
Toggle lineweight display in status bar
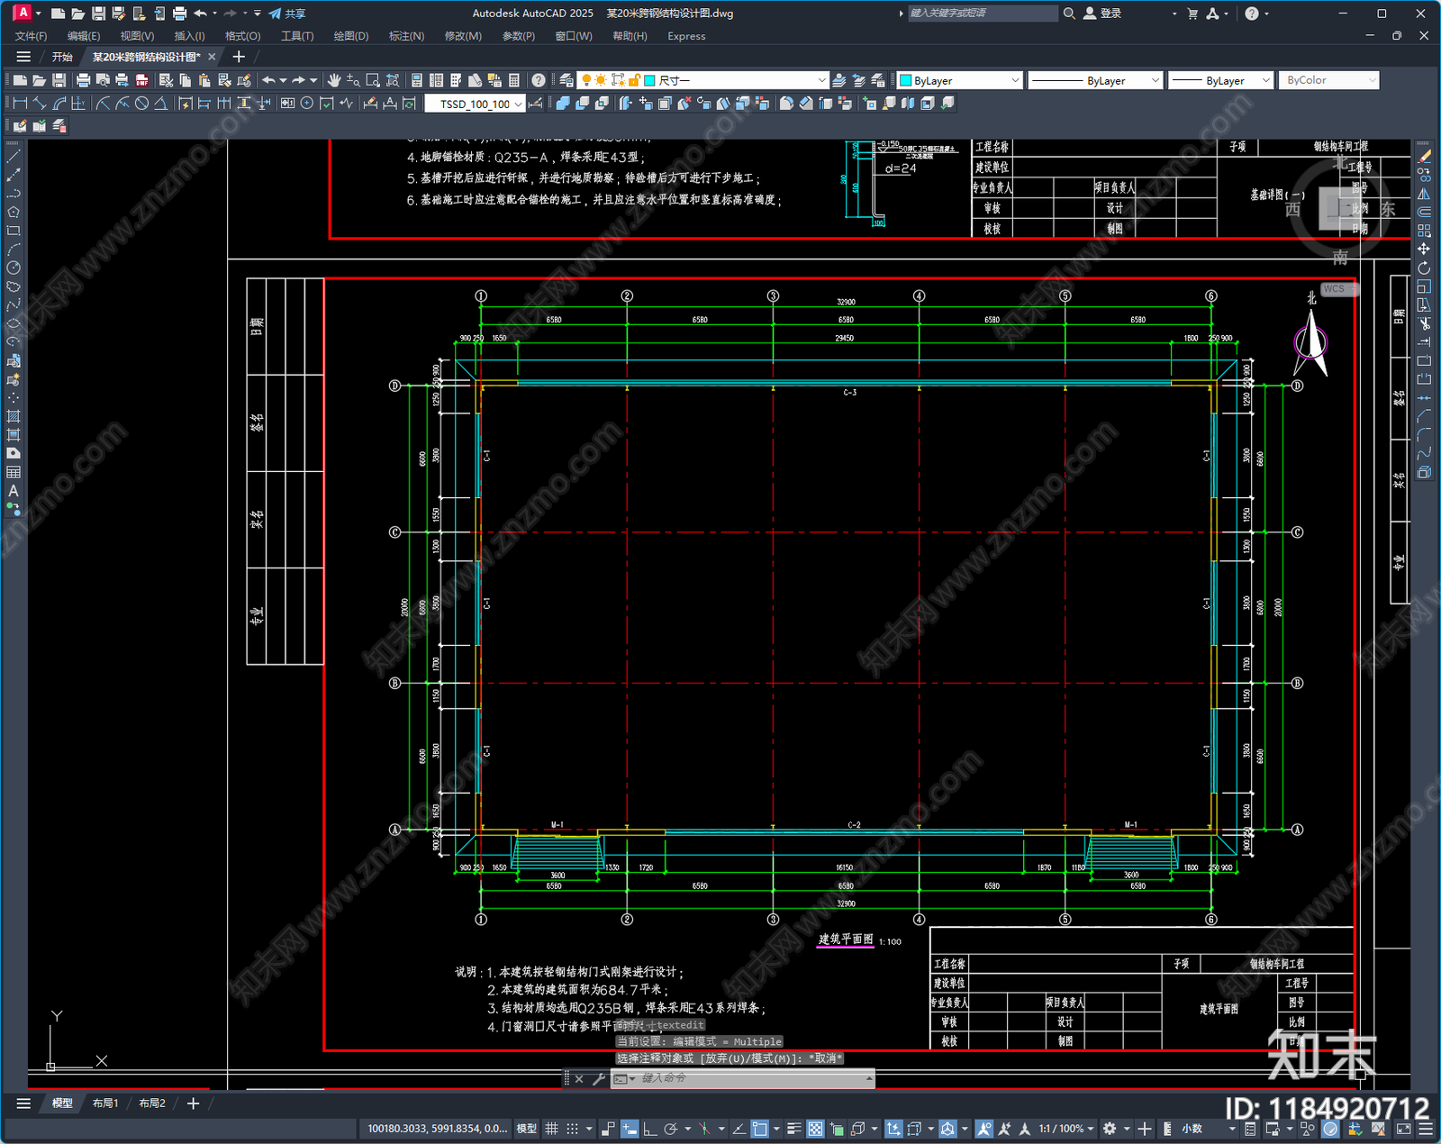(794, 1129)
